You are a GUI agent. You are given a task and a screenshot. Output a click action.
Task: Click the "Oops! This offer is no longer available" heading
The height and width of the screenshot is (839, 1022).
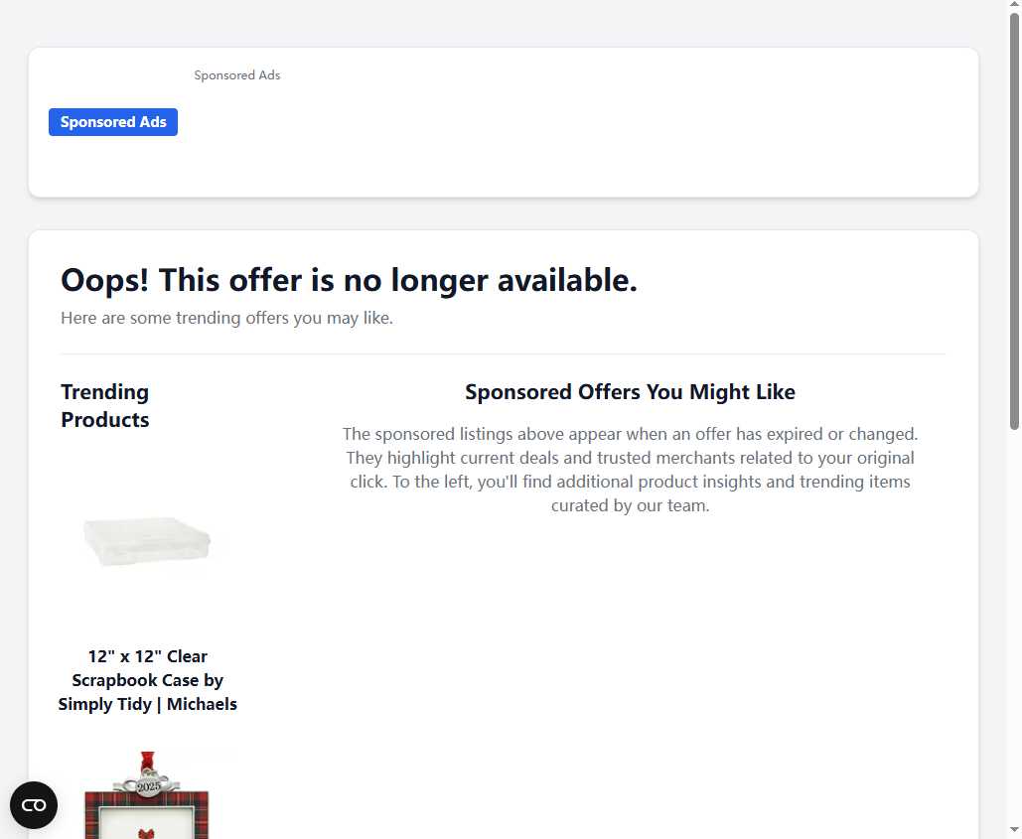tap(349, 280)
